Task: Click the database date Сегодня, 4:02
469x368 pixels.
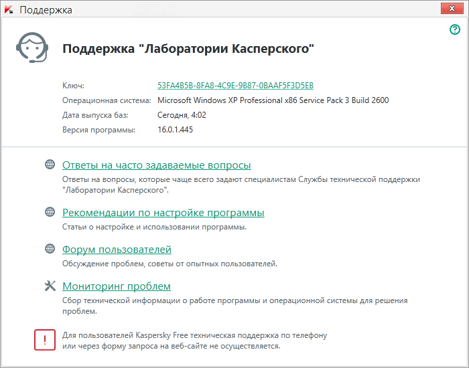Action: coord(182,115)
